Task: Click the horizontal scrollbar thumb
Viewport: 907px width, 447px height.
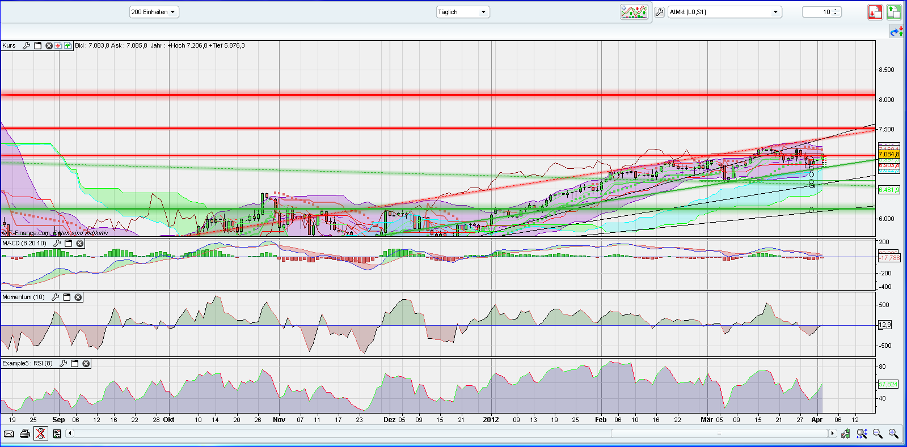Action: click(719, 433)
